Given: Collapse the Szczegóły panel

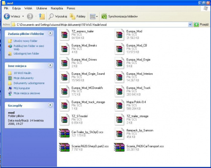Looking at the screenshot, I should 50,105.
